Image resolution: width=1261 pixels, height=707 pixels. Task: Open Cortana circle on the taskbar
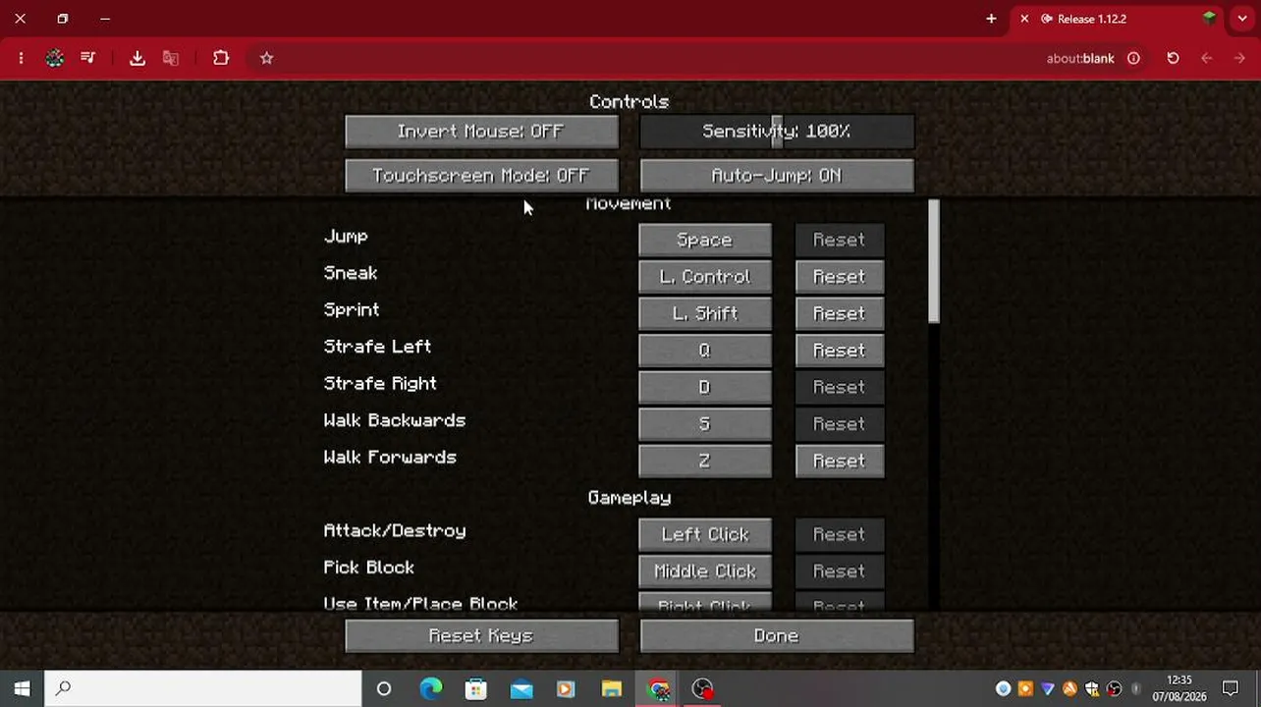point(384,688)
